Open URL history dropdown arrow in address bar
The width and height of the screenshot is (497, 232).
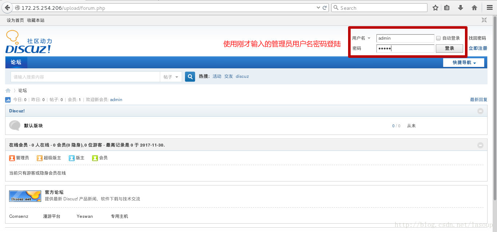318,8
